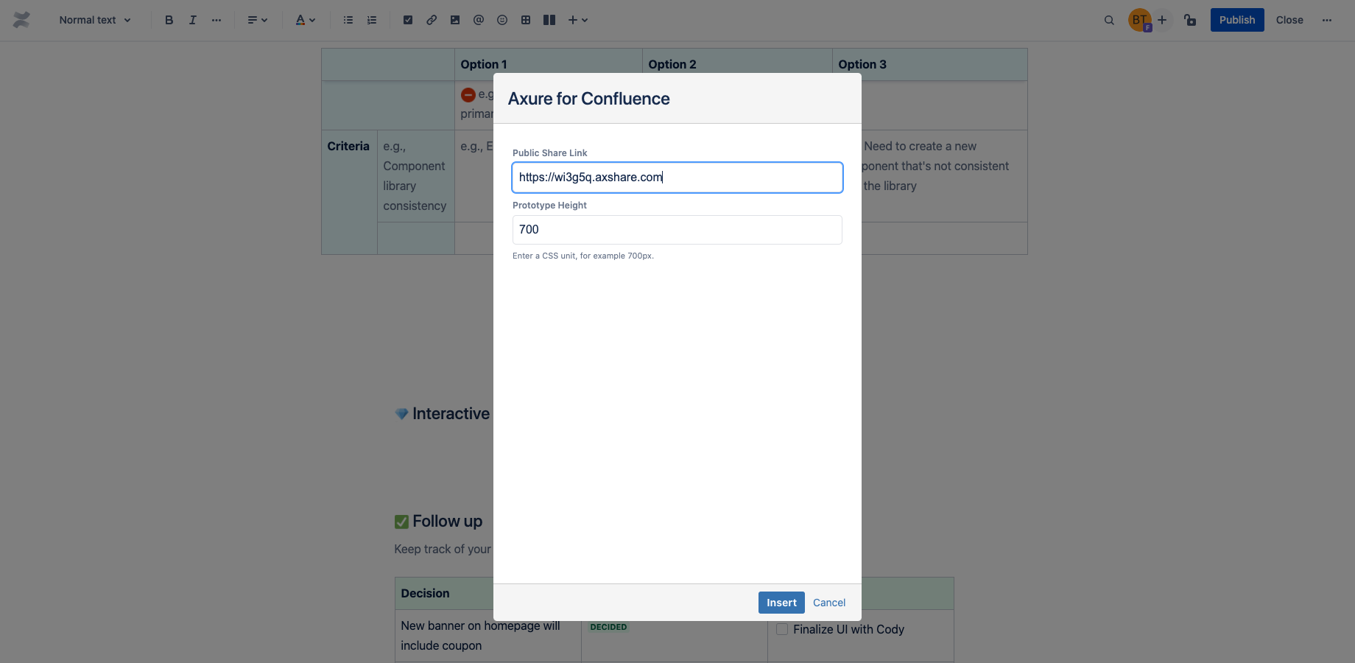Open the Normal text style dropdown

(95, 20)
